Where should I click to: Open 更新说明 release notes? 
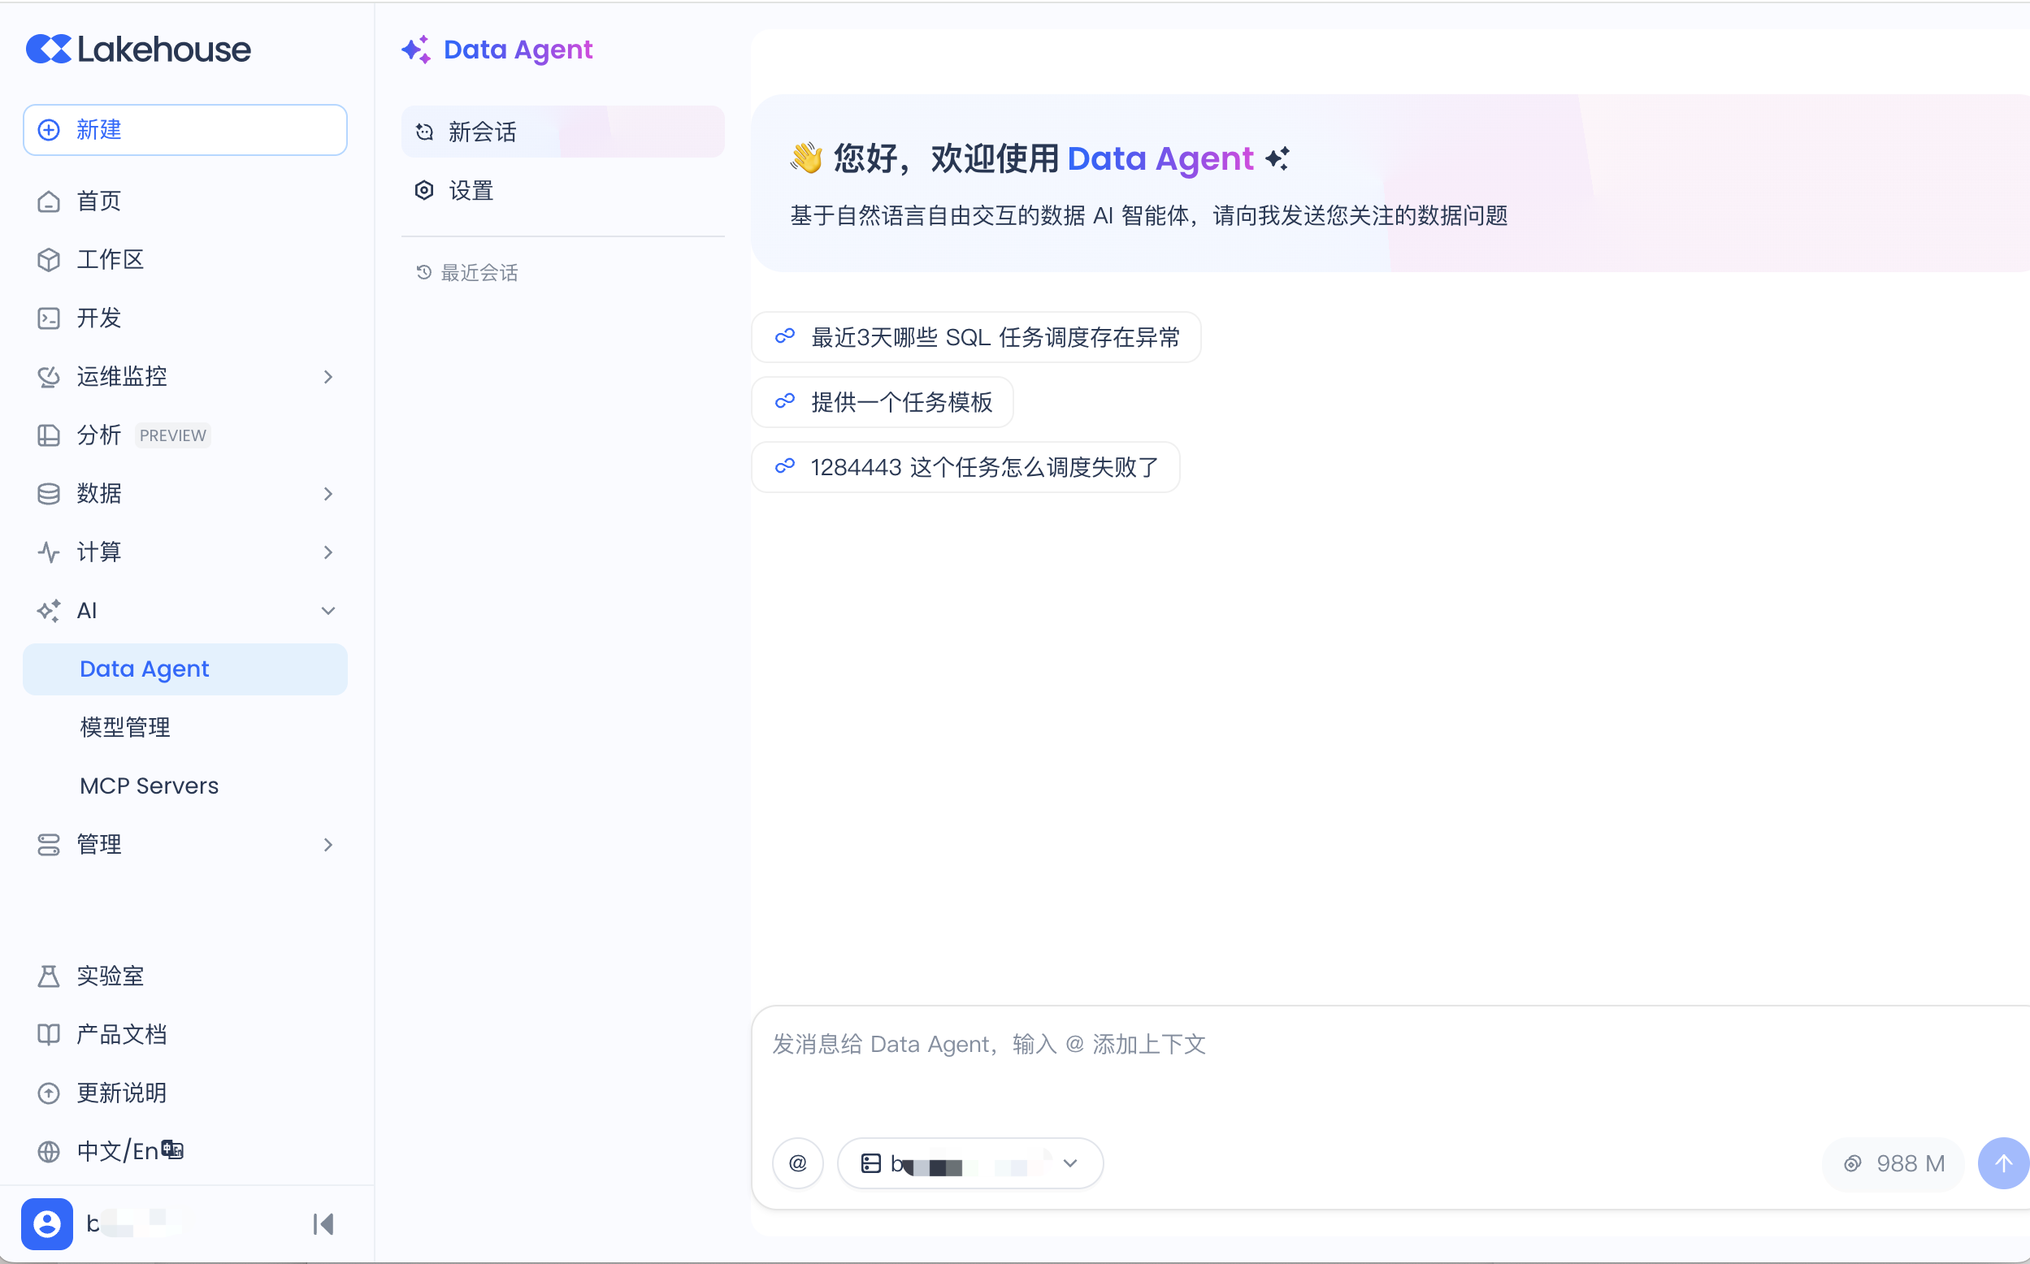(121, 1093)
